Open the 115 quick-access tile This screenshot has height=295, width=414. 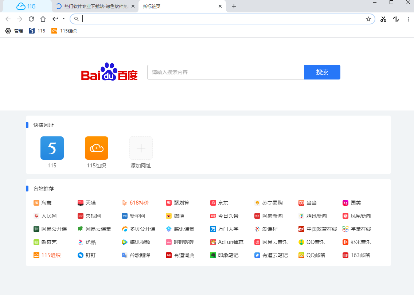click(x=52, y=148)
